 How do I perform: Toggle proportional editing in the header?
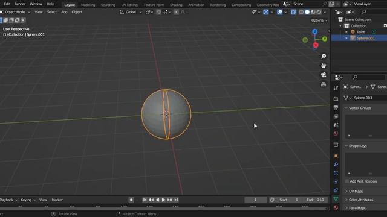[176, 12]
